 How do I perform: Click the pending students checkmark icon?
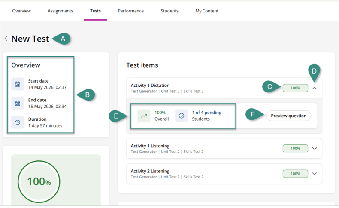coord(182,116)
